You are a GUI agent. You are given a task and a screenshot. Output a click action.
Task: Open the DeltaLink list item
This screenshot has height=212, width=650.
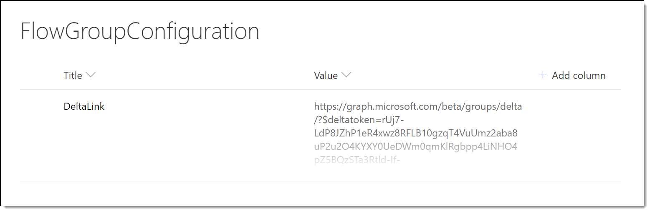click(84, 106)
